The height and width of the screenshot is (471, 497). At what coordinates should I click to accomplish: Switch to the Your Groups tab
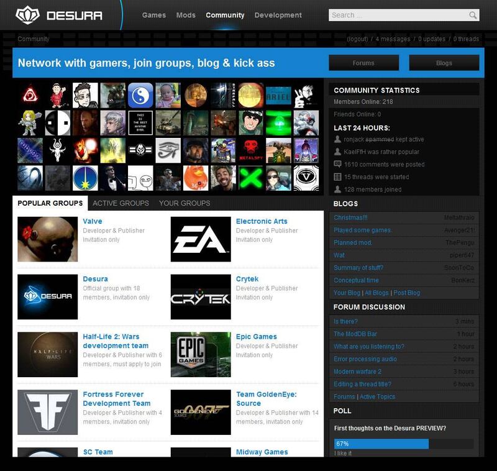185,203
